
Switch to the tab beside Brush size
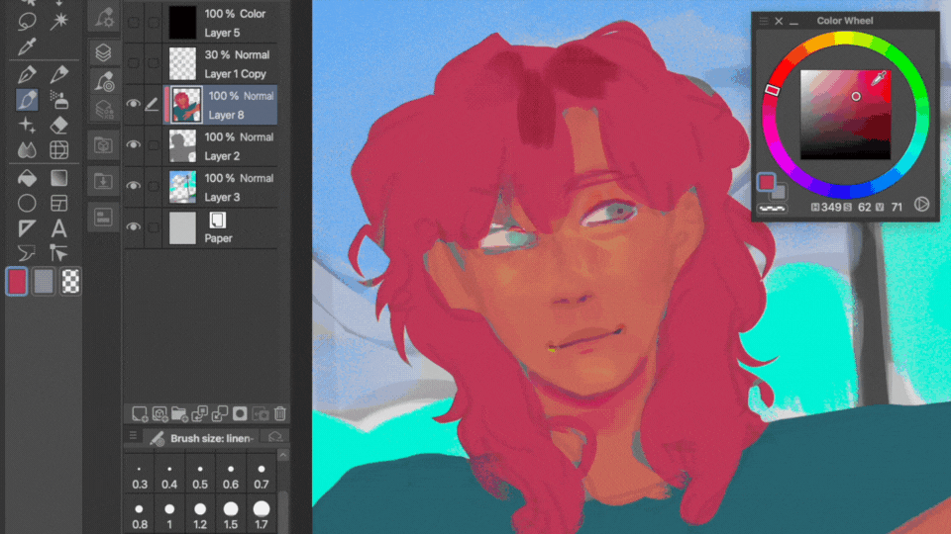(275, 437)
